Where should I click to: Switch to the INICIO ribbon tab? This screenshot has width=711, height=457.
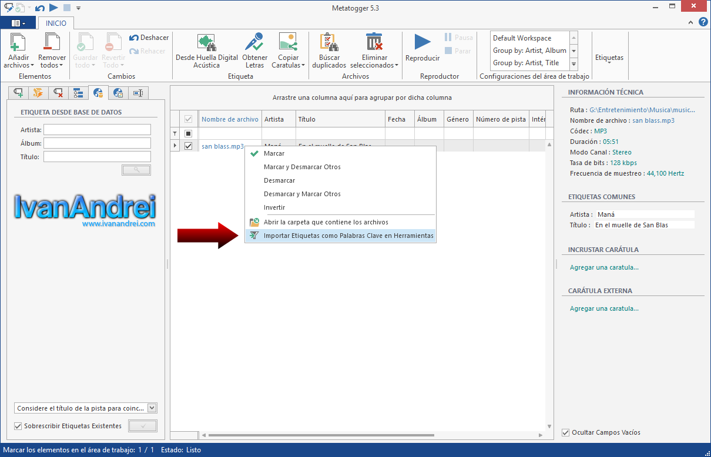coord(56,23)
